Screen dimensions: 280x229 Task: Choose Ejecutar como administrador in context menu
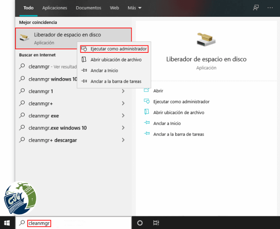(114, 49)
